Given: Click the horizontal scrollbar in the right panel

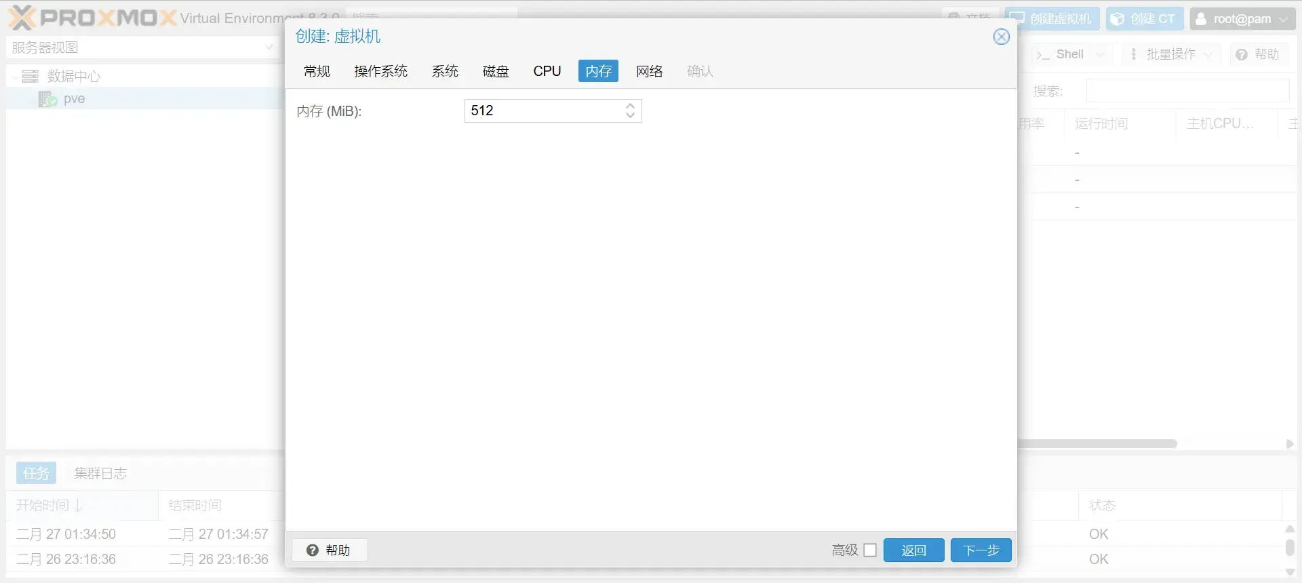Looking at the screenshot, I should click(x=1099, y=444).
